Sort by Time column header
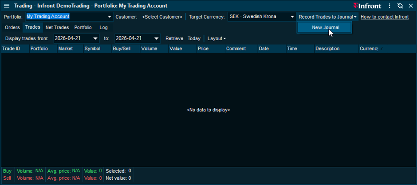417x185 pixels. click(300, 49)
